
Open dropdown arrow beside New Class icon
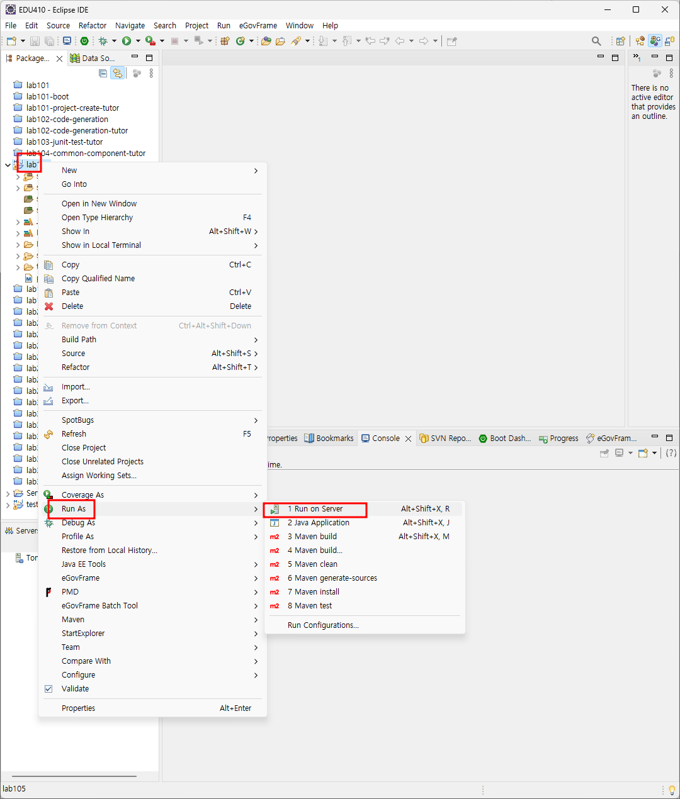click(x=251, y=41)
